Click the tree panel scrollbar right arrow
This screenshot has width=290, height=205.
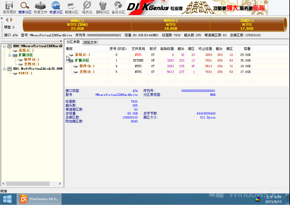pos(60,183)
